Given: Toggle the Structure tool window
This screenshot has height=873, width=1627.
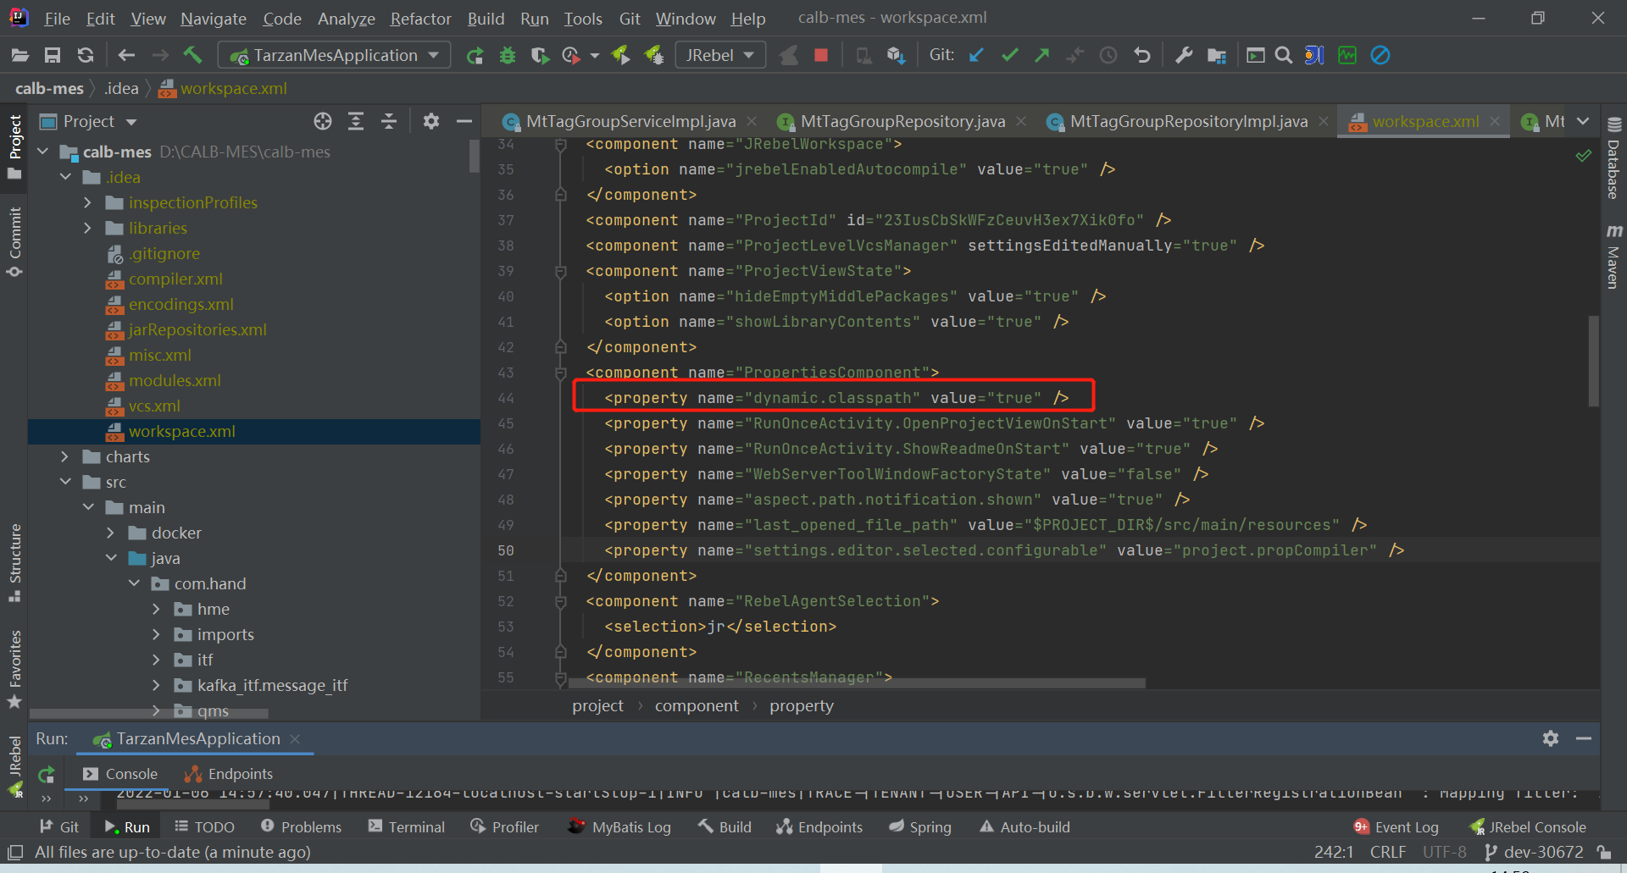Looking at the screenshot, I should coord(14,563).
